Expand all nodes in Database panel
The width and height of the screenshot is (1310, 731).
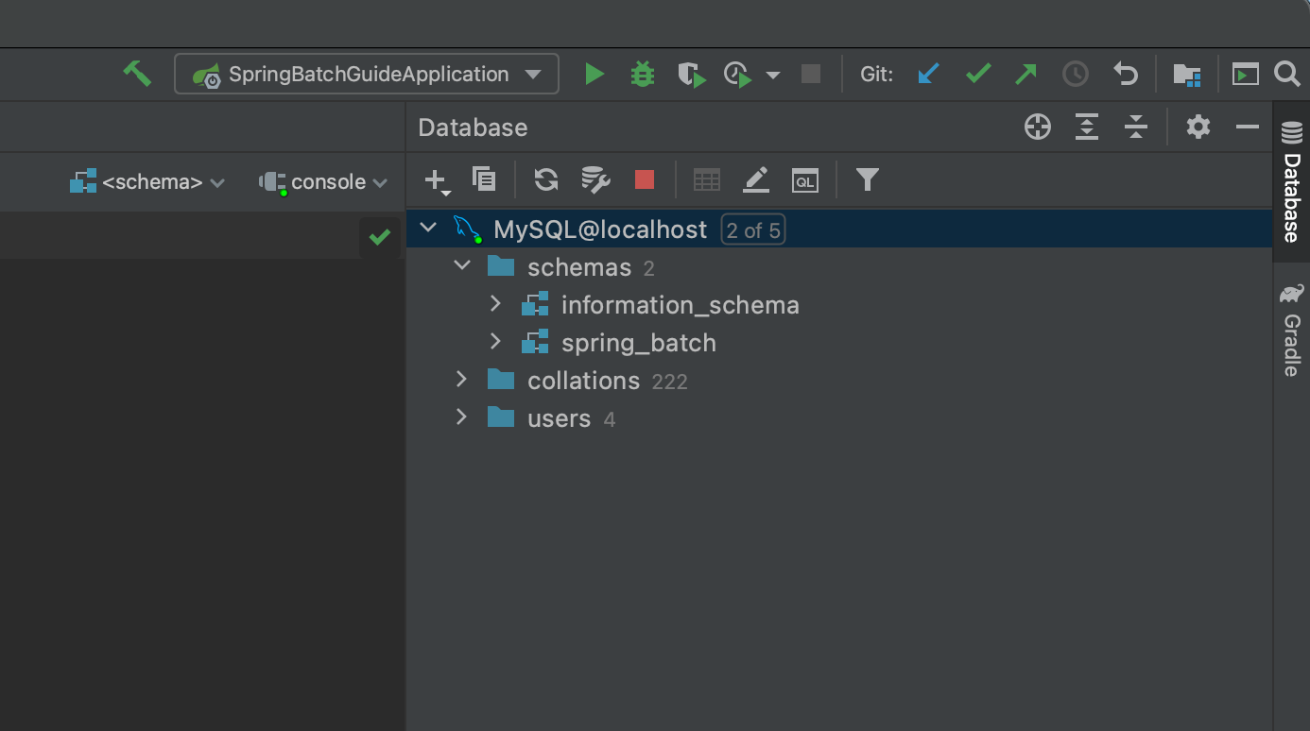(1087, 127)
